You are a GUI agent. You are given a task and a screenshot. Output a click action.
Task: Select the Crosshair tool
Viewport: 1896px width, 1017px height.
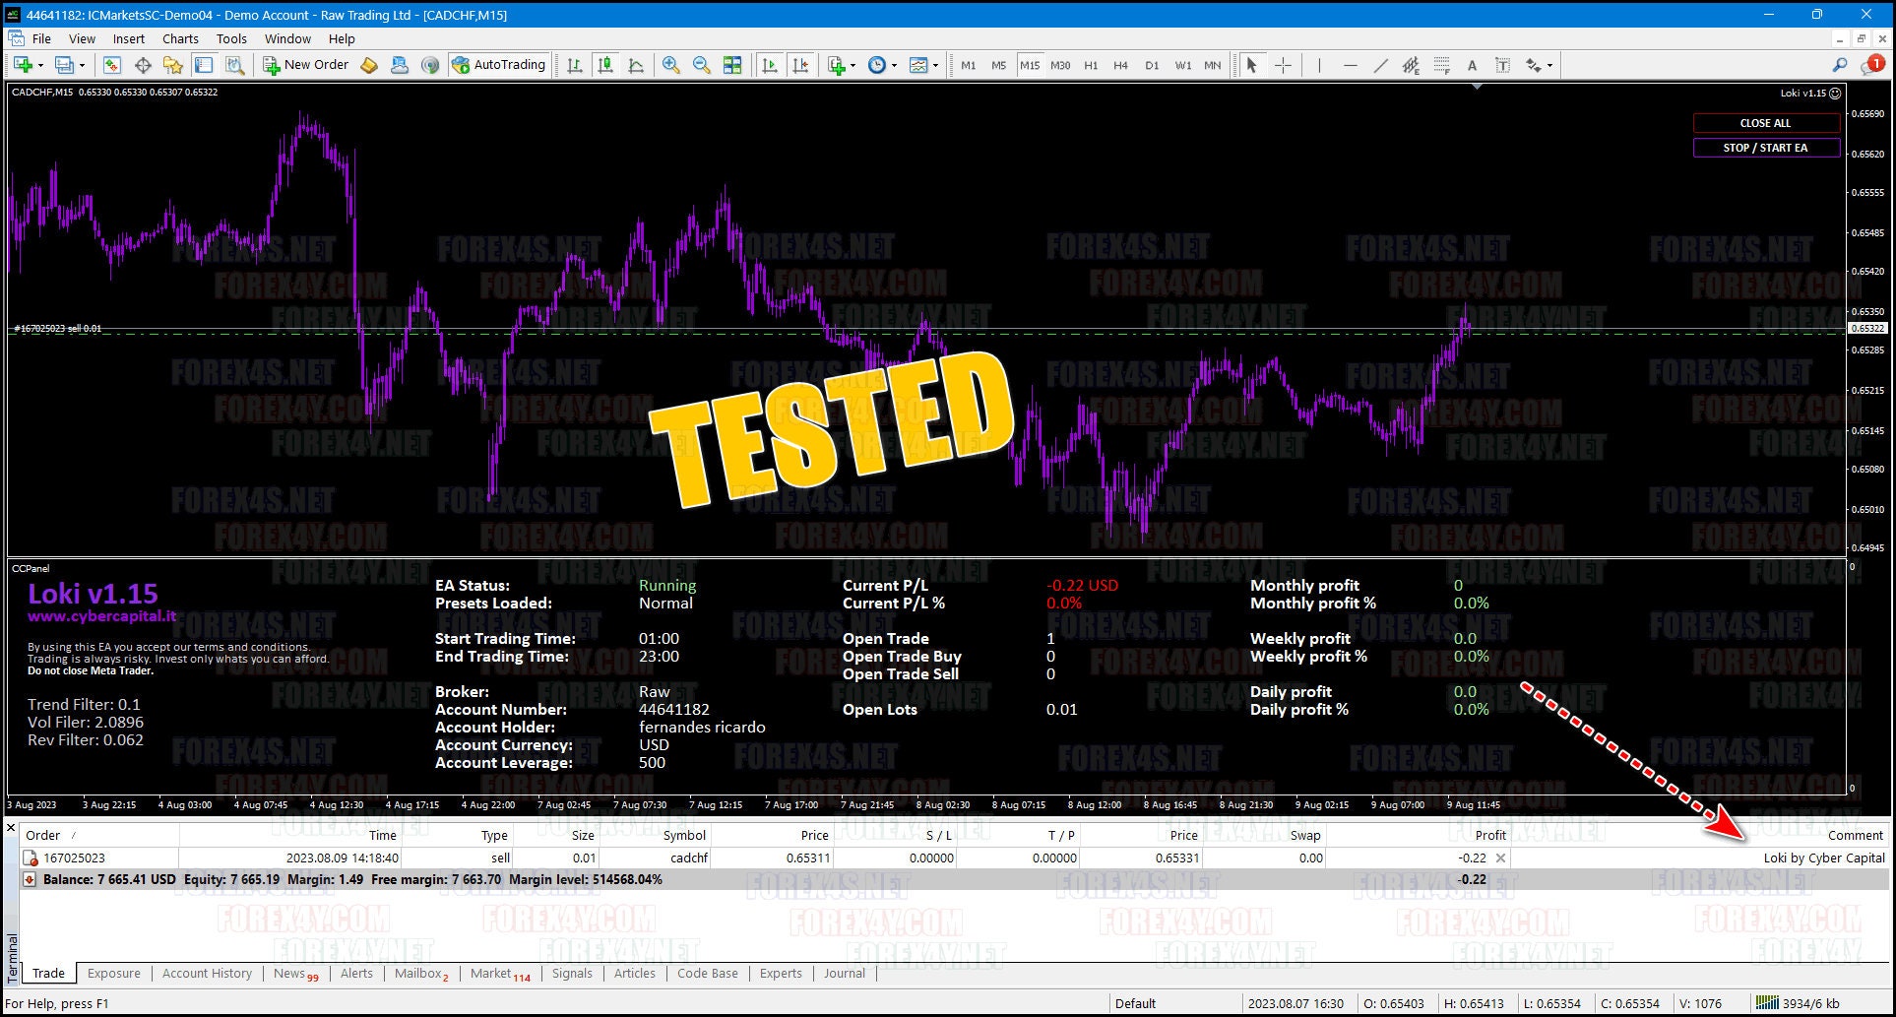(x=1283, y=65)
